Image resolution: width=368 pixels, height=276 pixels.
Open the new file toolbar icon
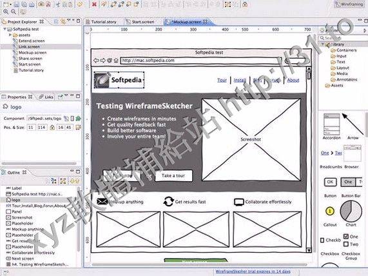(6, 5)
